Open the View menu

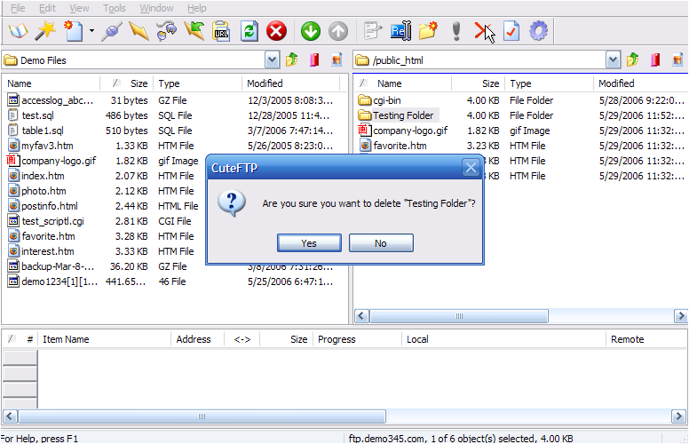[79, 8]
